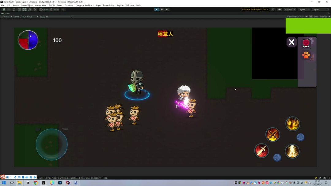331x186 pixels.
Task: Activate the crossed swords skill button
Action: 272,134
